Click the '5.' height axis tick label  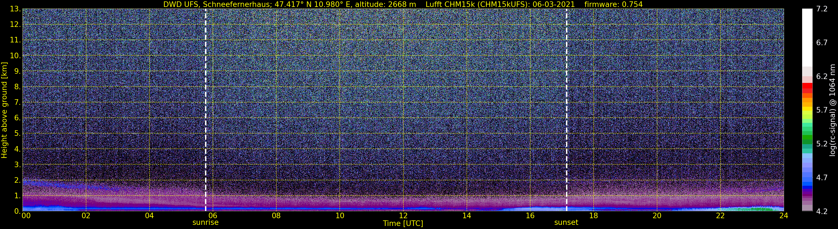pos(18,133)
